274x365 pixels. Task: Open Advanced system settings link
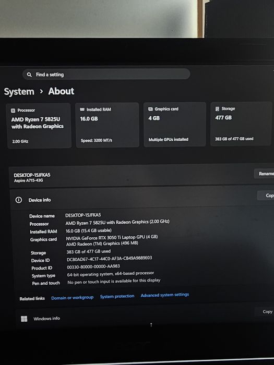165,295
